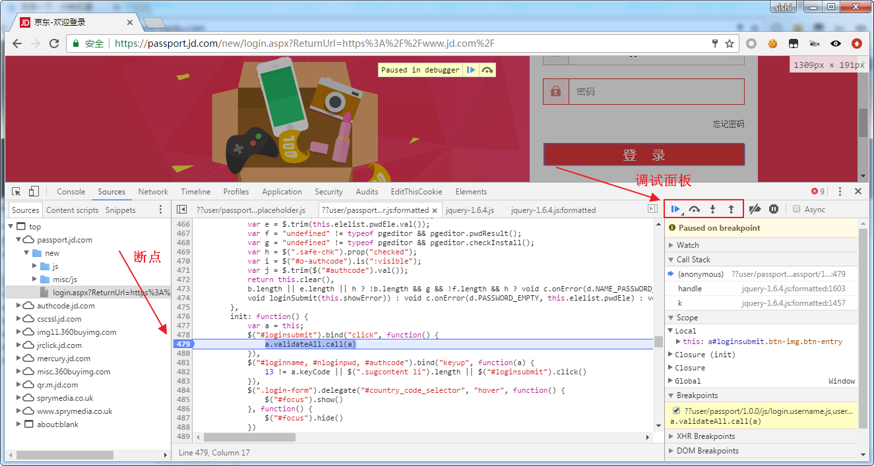The image size is (874, 466).
Task: Click the saved password key icon
Action: click(715, 44)
